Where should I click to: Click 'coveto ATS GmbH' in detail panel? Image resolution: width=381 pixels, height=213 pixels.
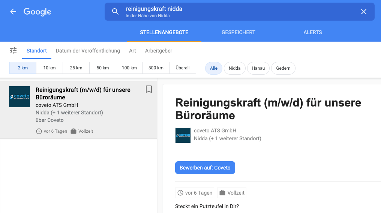[x=215, y=130]
